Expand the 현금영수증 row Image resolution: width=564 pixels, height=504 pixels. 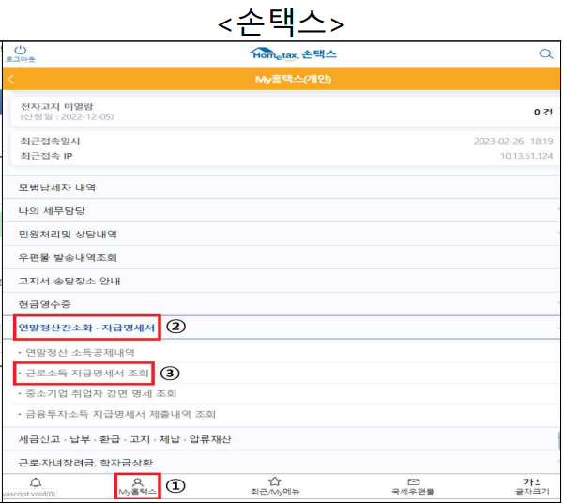pyautogui.click(x=282, y=304)
